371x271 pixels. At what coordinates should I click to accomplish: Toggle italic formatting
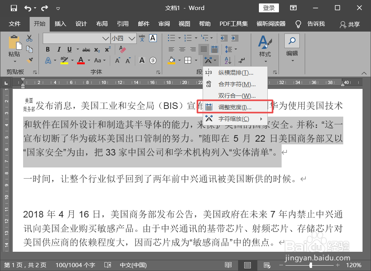pos(59,49)
